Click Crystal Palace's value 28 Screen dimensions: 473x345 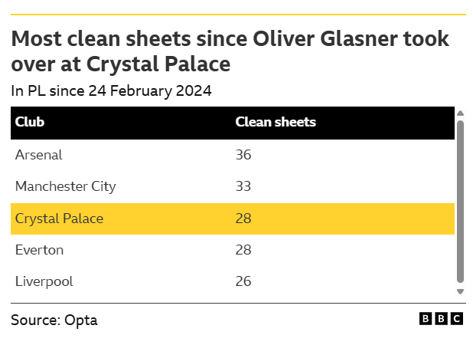243,219
